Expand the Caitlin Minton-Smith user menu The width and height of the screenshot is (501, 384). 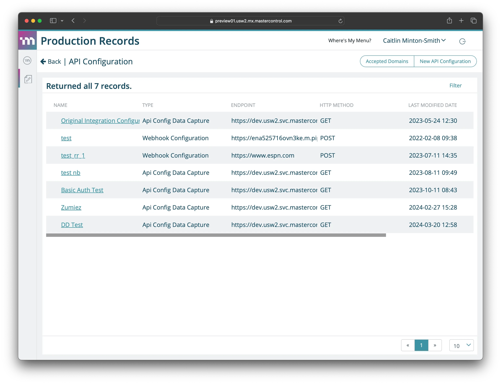(414, 41)
